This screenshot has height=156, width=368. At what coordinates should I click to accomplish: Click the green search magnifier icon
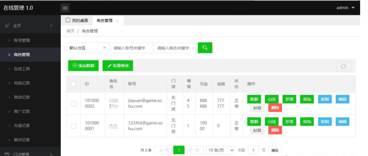tap(205, 48)
